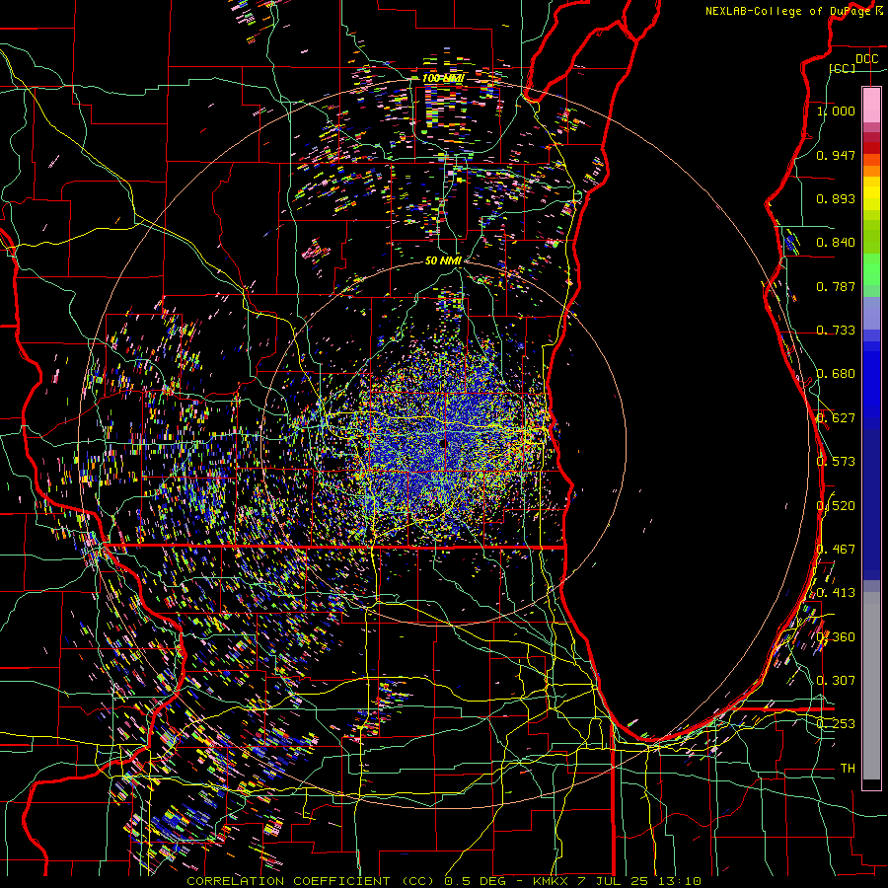888x888 pixels.
Task: Click the 0.627 color scale value
Action: click(x=836, y=418)
